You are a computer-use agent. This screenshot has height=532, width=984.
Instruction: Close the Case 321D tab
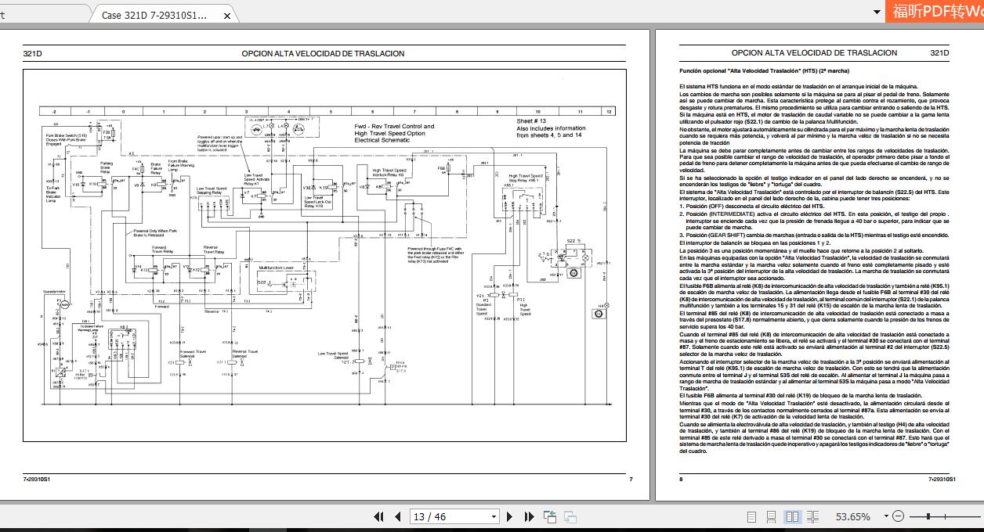pos(226,15)
